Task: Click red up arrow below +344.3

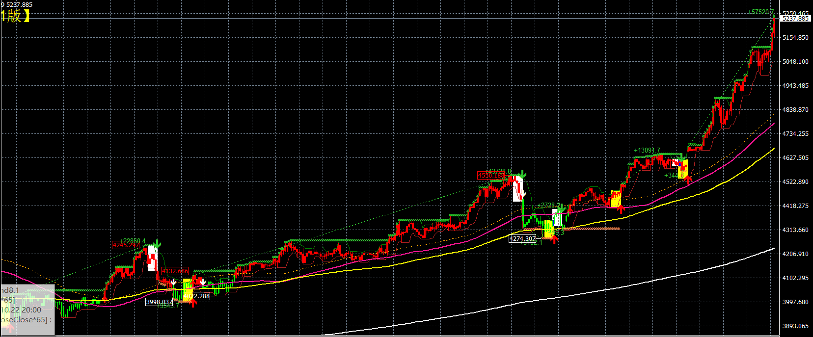Action: click(x=688, y=180)
